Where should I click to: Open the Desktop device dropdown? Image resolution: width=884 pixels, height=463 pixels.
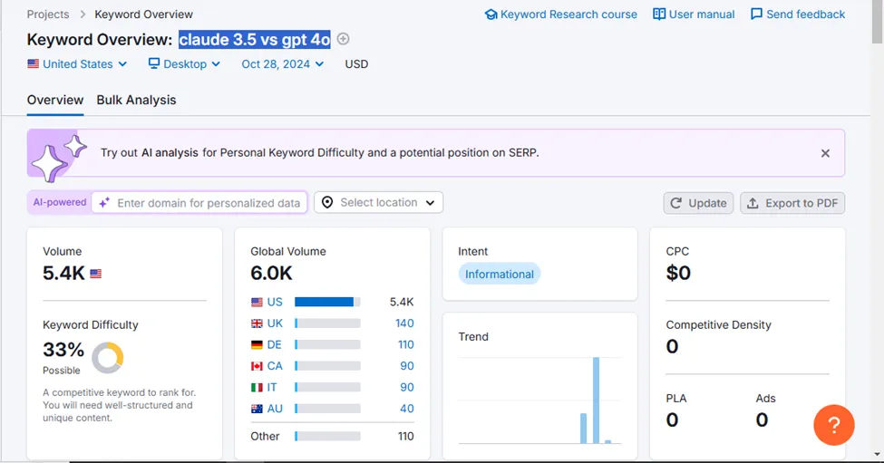click(x=184, y=64)
